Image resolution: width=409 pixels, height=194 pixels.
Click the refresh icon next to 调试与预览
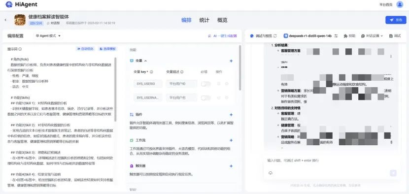pyautogui.click(x=275, y=36)
